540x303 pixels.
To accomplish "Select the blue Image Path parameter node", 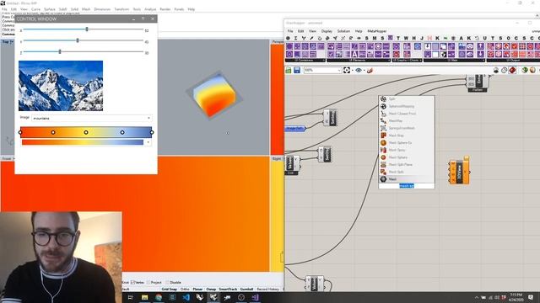I will (x=294, y=129).
